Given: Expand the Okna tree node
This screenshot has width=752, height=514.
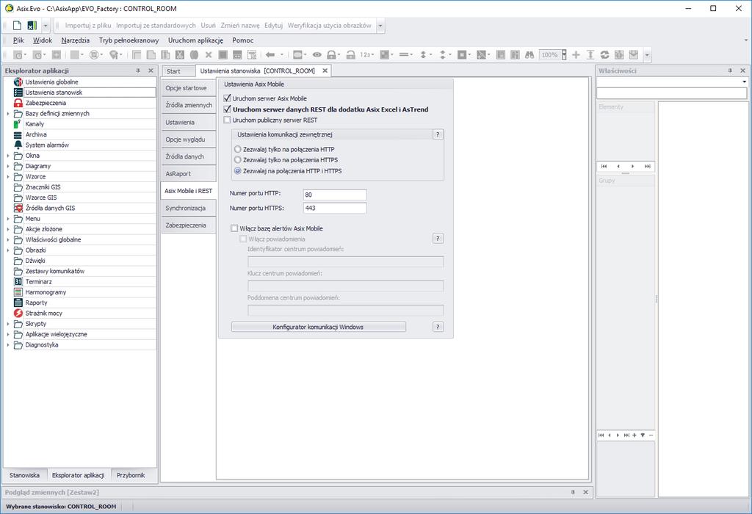Looking at the screenshot, I should (x=7, y=156).
